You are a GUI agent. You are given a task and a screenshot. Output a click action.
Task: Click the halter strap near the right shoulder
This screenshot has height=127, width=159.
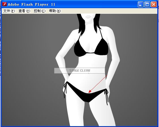pos(101,33)
